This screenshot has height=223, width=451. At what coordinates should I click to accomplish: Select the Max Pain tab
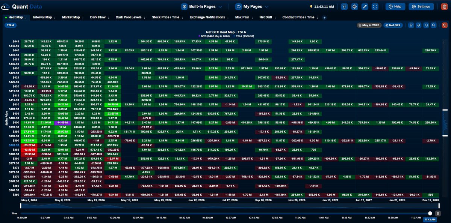click(x=242, y=17)
